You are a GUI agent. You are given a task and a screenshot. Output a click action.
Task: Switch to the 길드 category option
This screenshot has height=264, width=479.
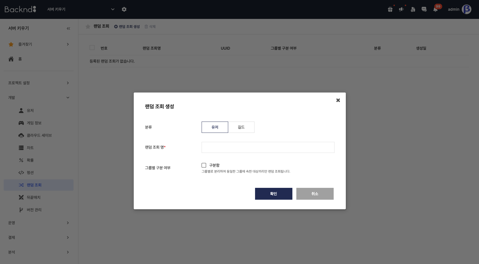(241, 127)
